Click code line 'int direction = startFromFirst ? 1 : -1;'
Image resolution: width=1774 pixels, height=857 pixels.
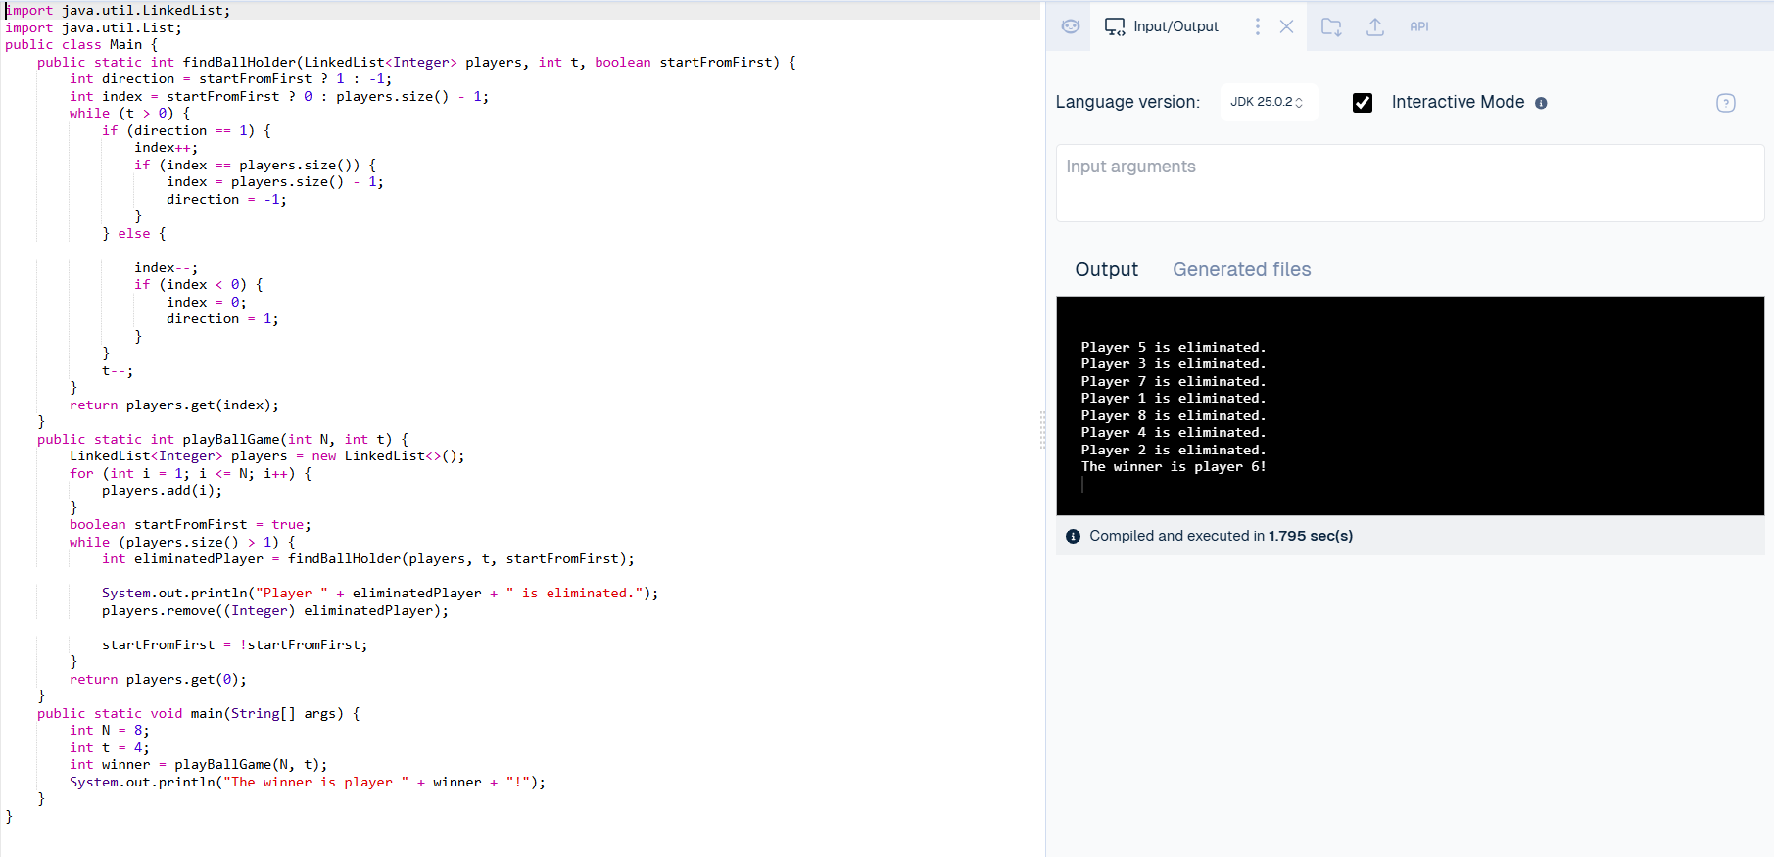(x=230, y=78)
